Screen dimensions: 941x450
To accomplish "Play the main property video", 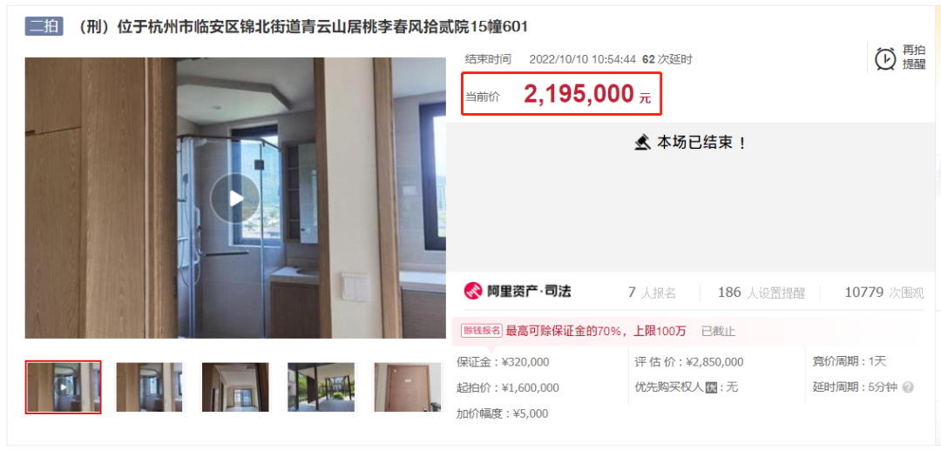I will tap(234, 198).
